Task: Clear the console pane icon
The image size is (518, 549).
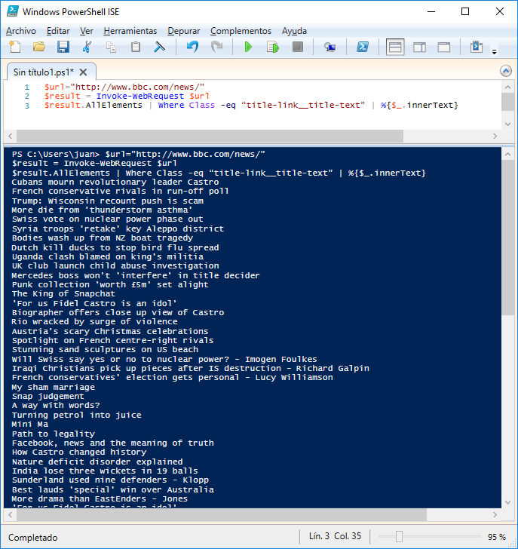Action: [x=160, y=48]
